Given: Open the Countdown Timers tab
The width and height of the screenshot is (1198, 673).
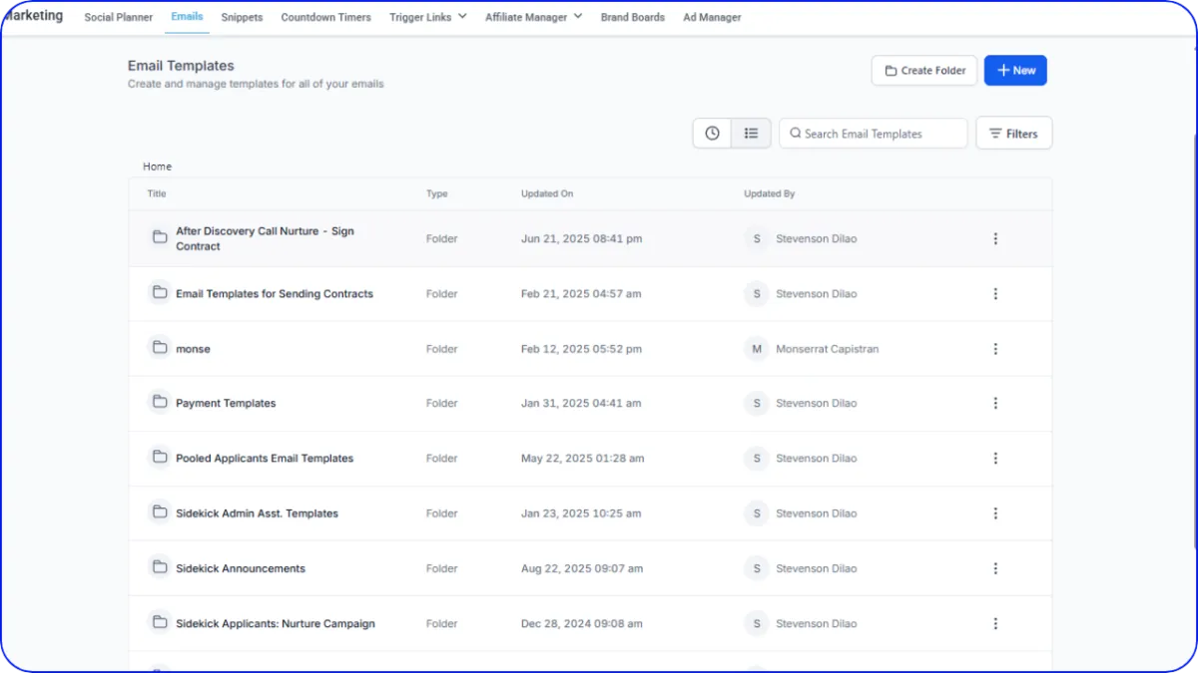Looking at the screenshot, I should click(x=325, y=17).
